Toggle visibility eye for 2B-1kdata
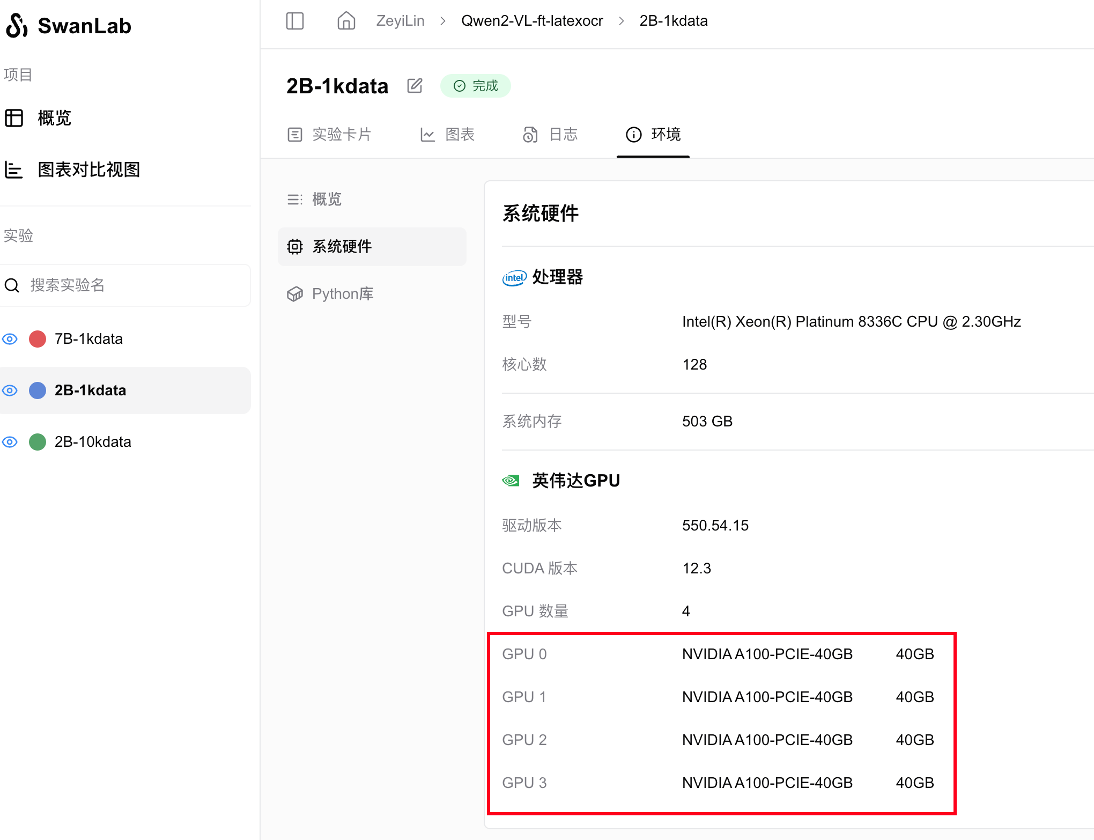1094x840 pixels. coord(10,390)
